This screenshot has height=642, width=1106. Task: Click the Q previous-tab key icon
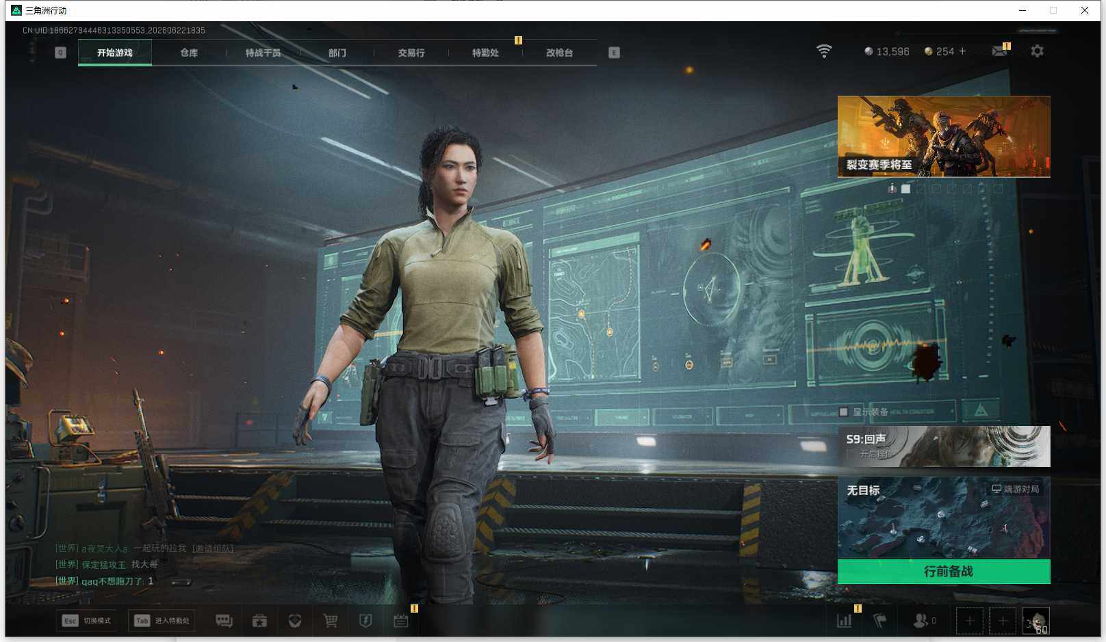click(x=60, y=53)
